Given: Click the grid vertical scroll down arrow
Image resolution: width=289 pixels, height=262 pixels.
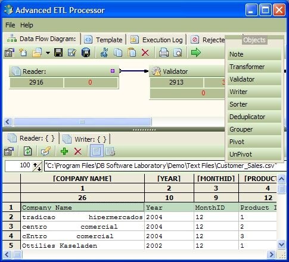Looking at the screenshot, I should click(x=281, y=244).
